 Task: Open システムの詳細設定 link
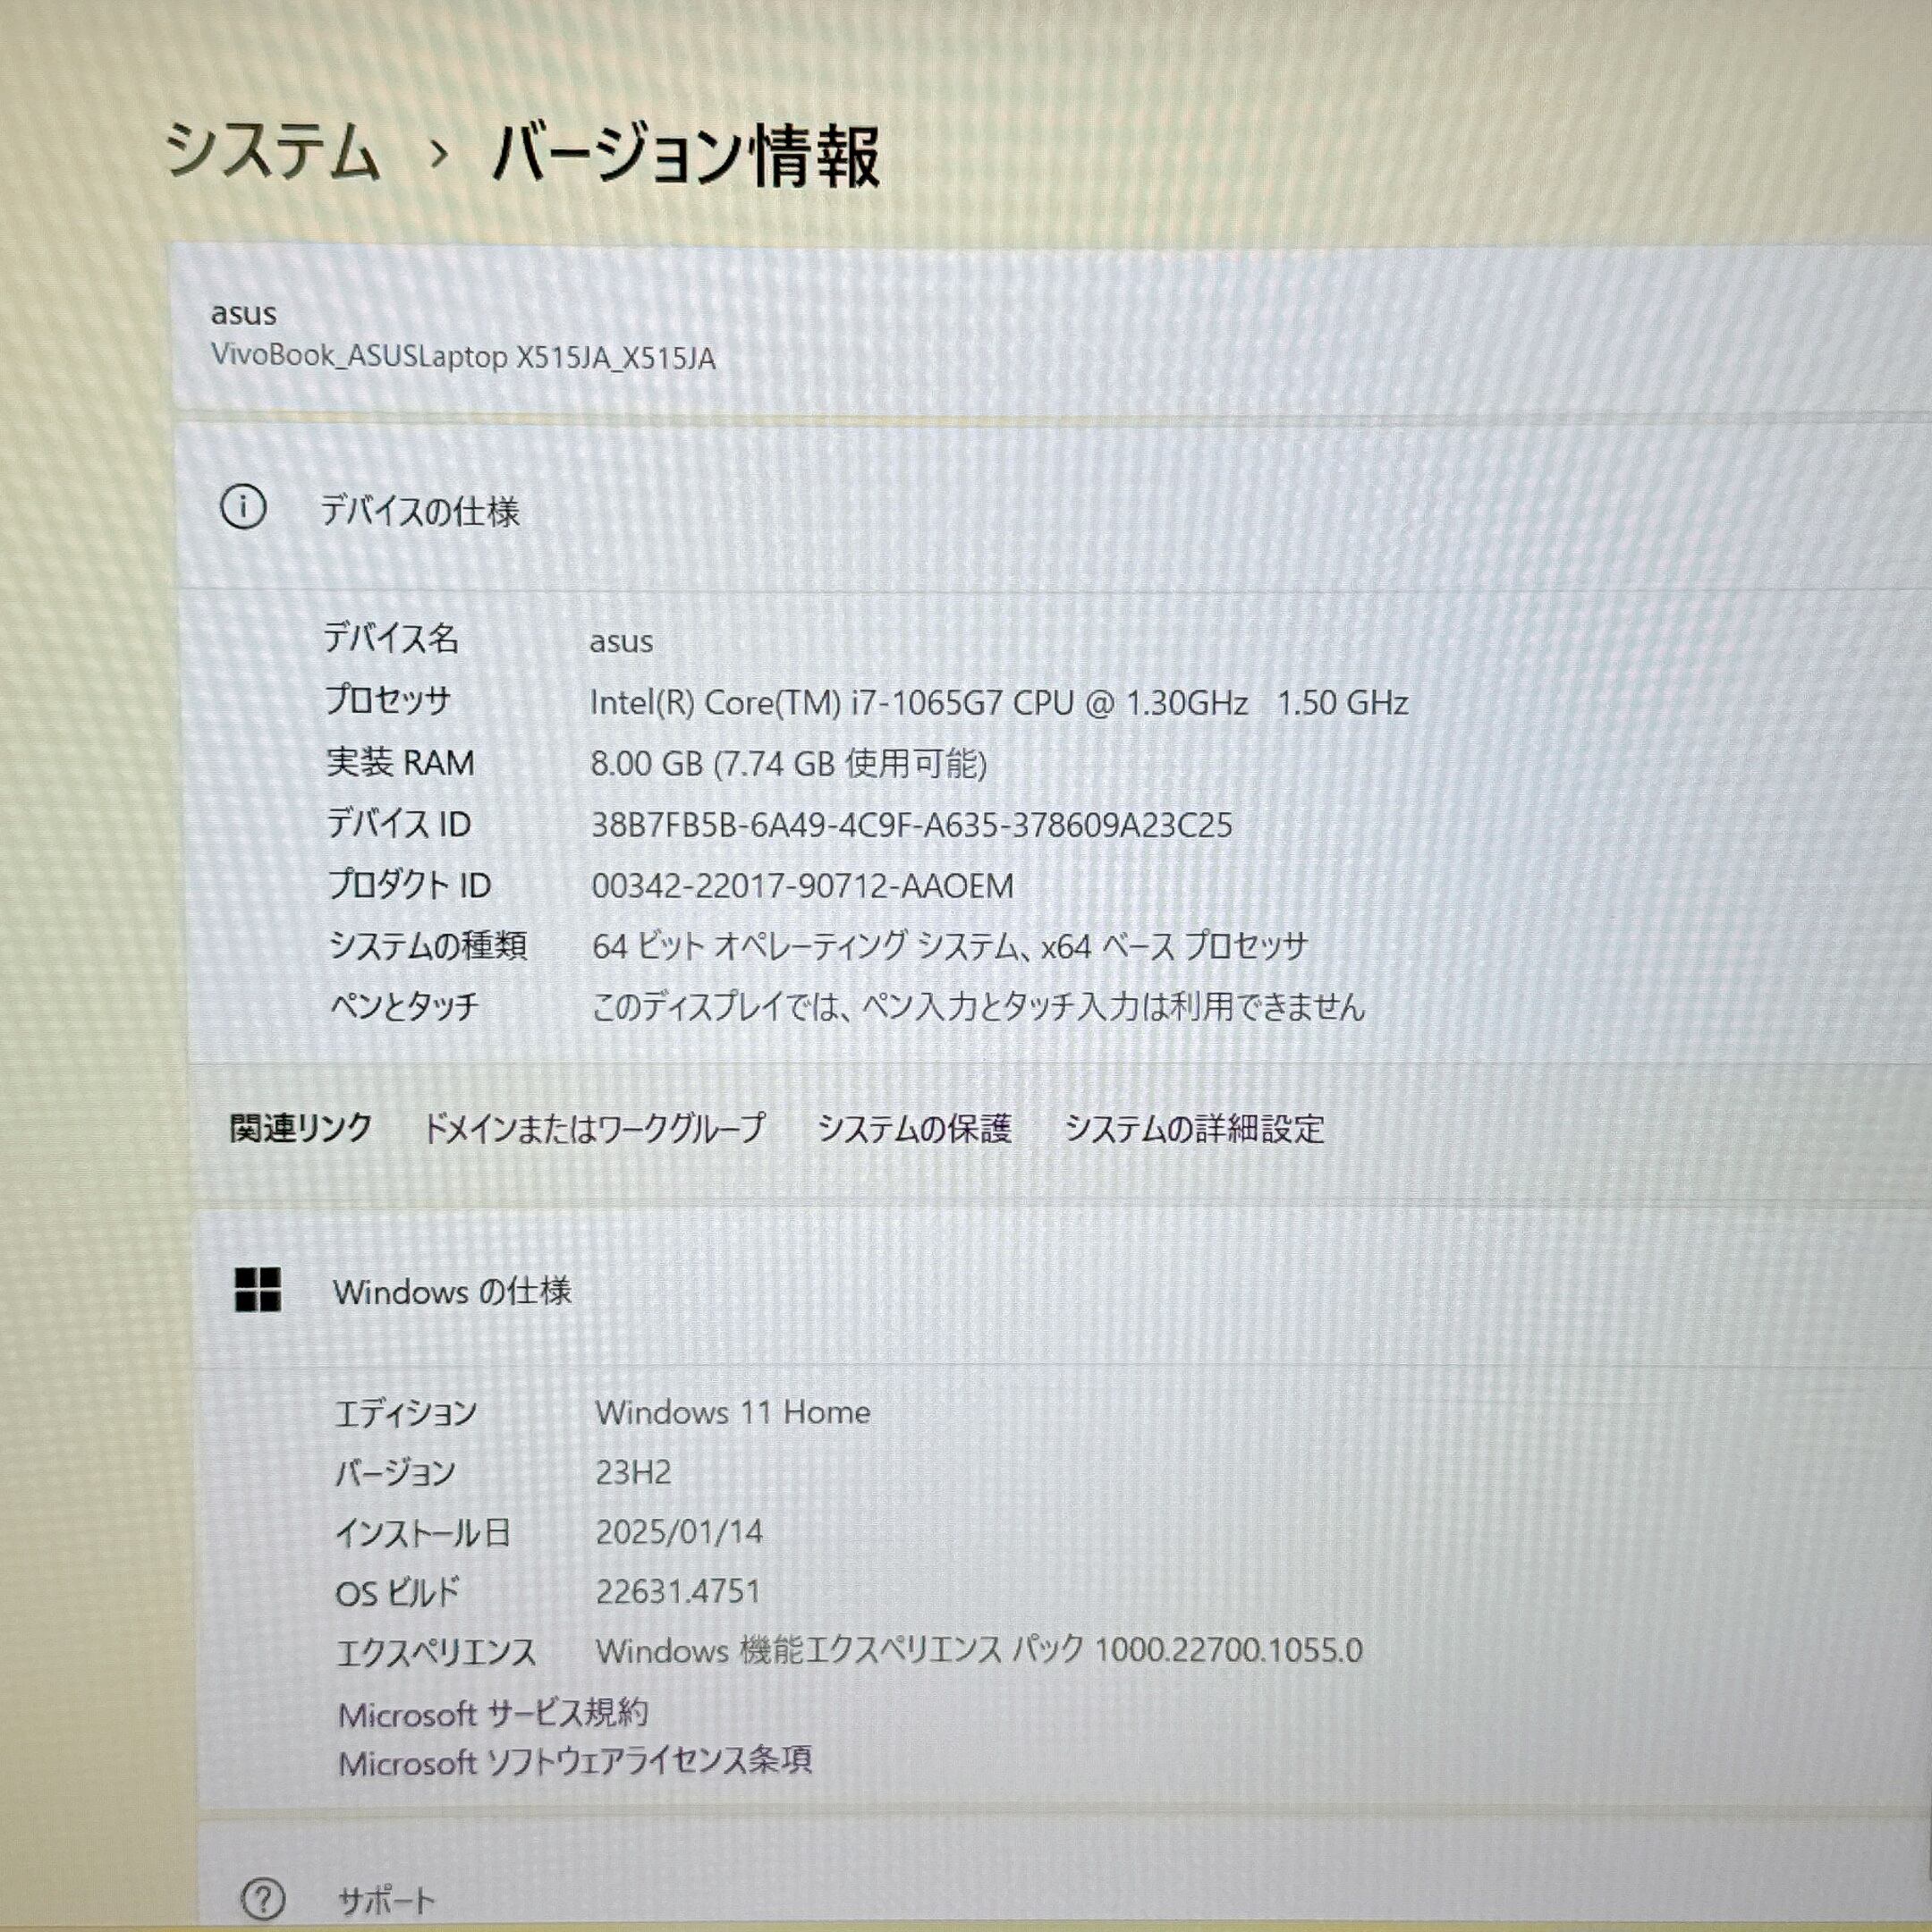pyautogui.click(x=1194, y=1129)
